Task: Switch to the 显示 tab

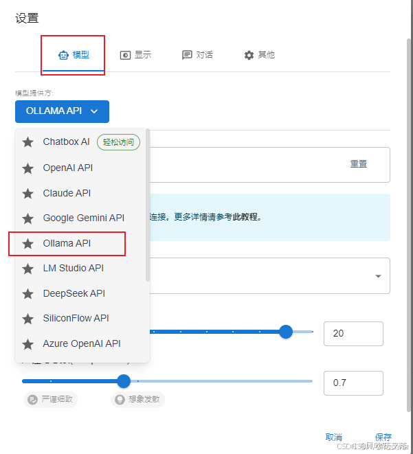Action: point(135,55)
